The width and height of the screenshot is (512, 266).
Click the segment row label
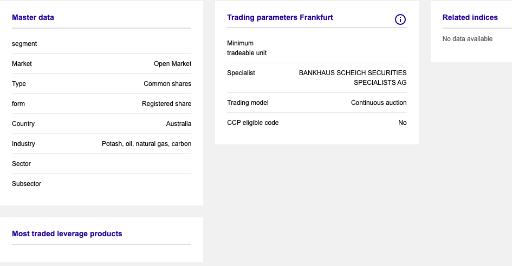point(24,44)
